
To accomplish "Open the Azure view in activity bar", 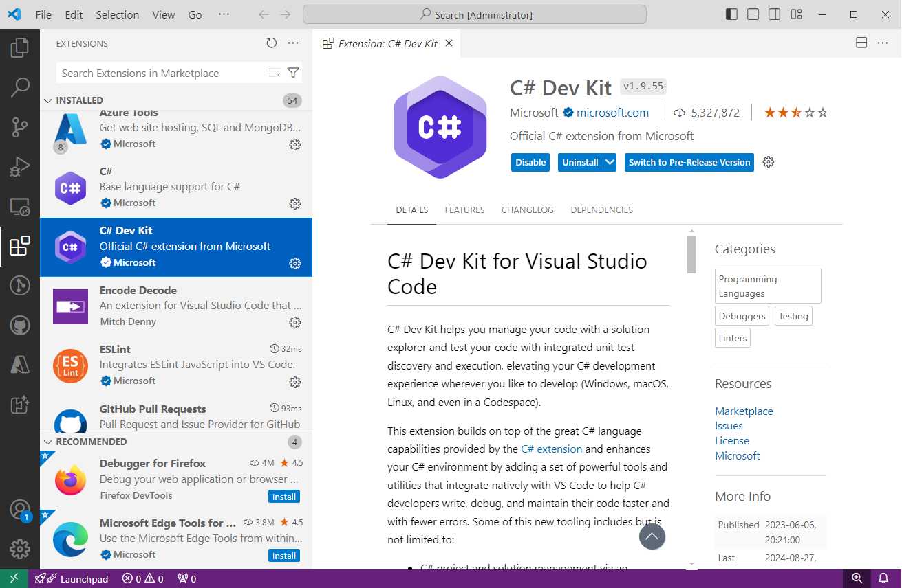I will (20, 365).
